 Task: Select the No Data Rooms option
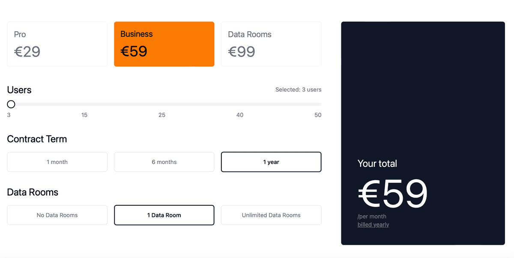coord(57,215)
